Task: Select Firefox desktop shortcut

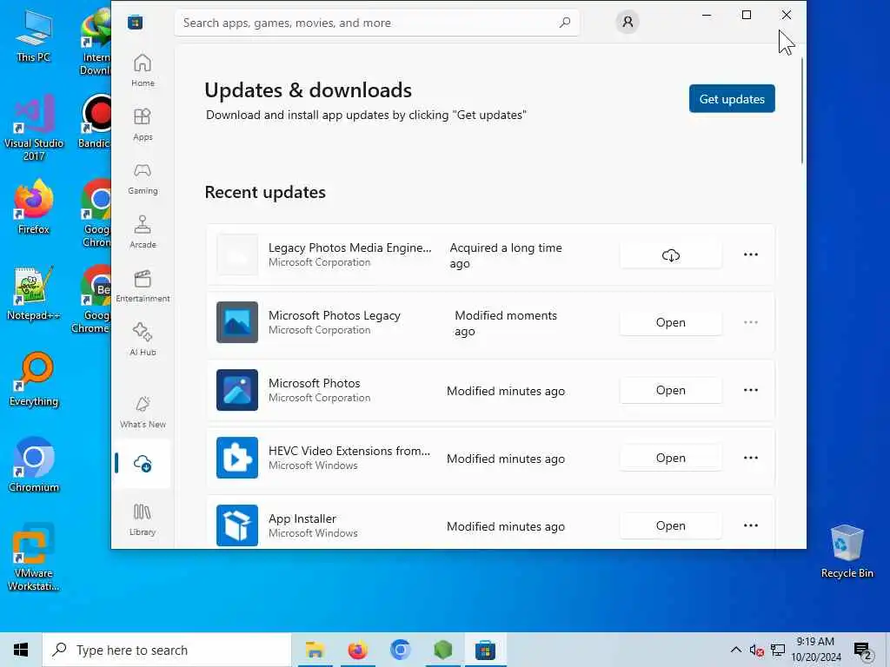Action: (34, 208)
